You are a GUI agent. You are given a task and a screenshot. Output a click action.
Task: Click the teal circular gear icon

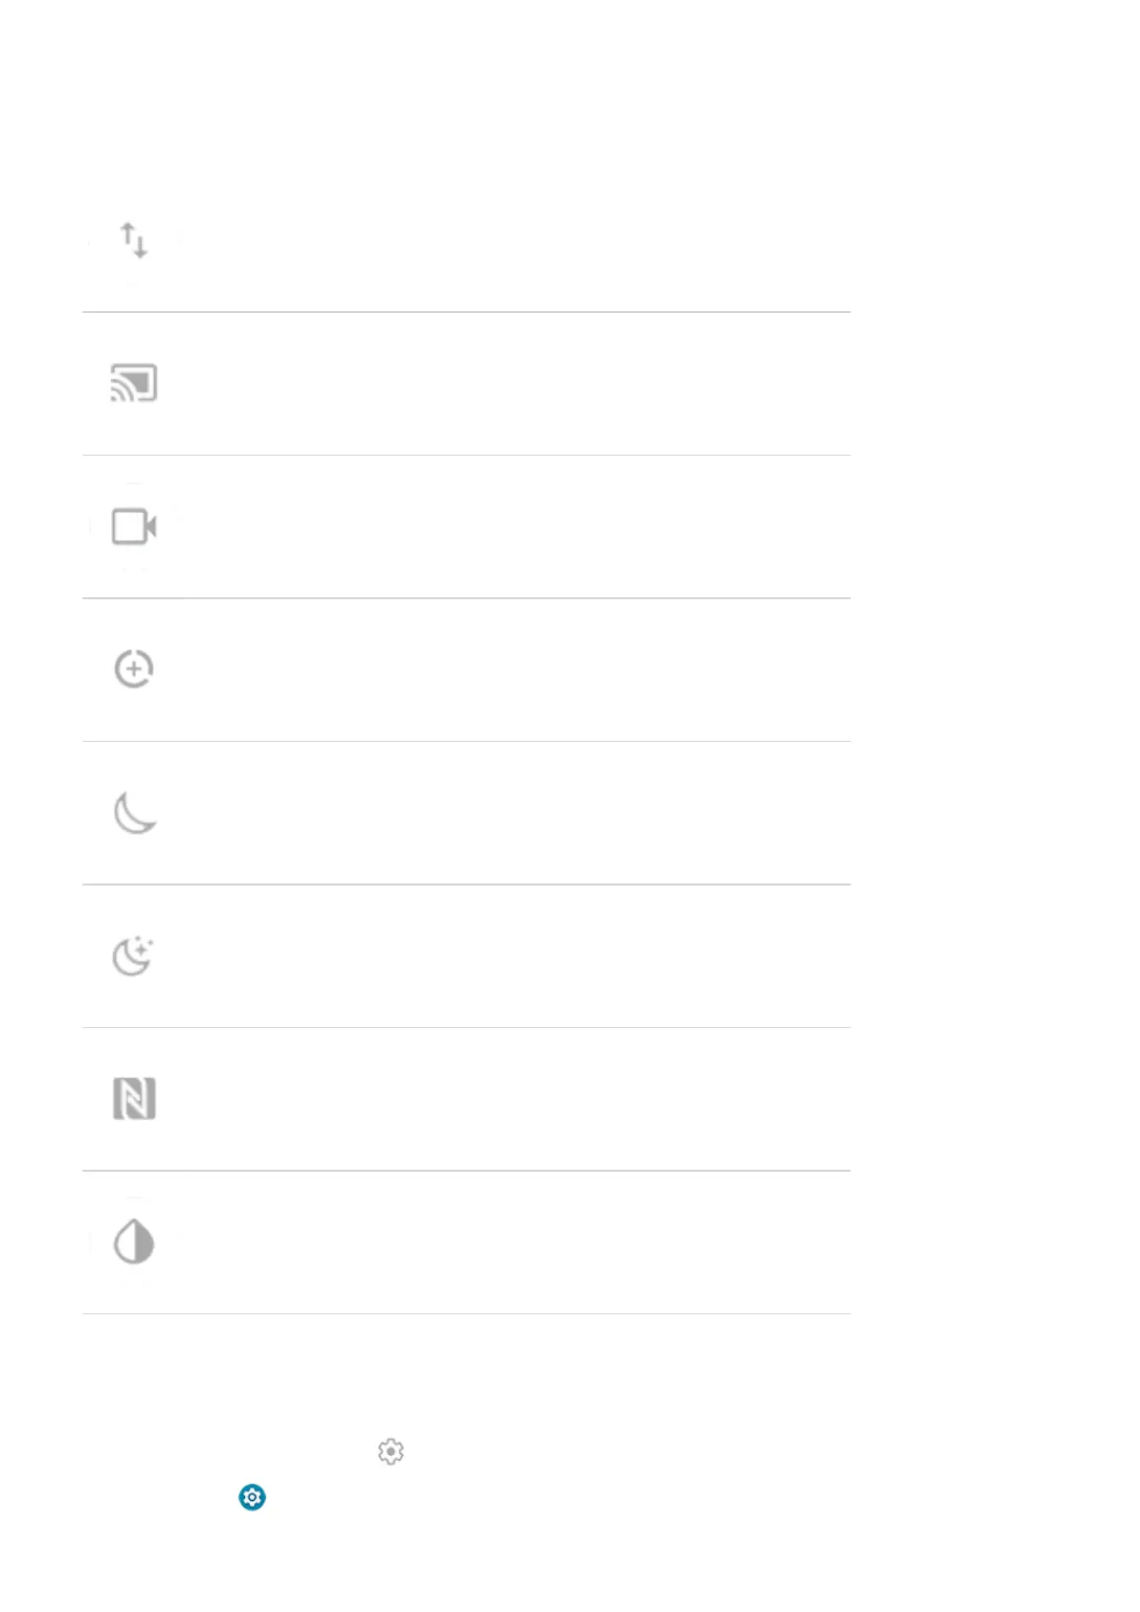(x=252, y=1497)
